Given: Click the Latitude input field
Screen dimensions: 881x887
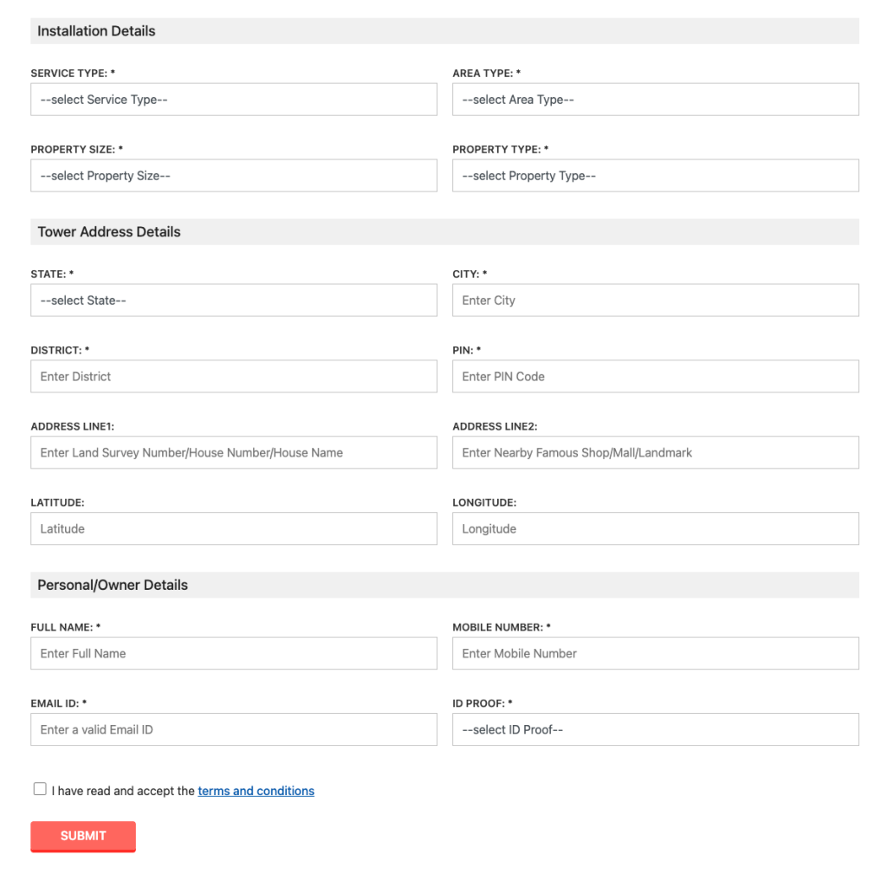Looking at the screenshot, I should pos(233,529).
